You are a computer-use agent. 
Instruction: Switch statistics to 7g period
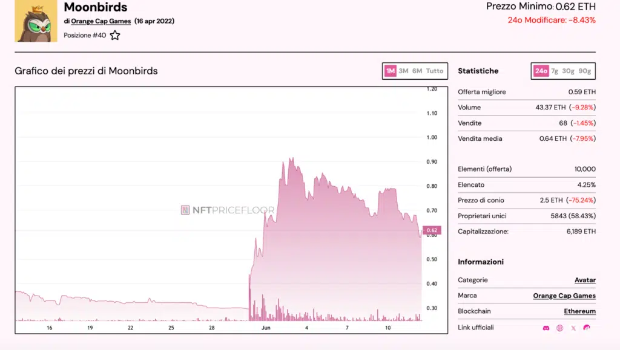point(555,71)
